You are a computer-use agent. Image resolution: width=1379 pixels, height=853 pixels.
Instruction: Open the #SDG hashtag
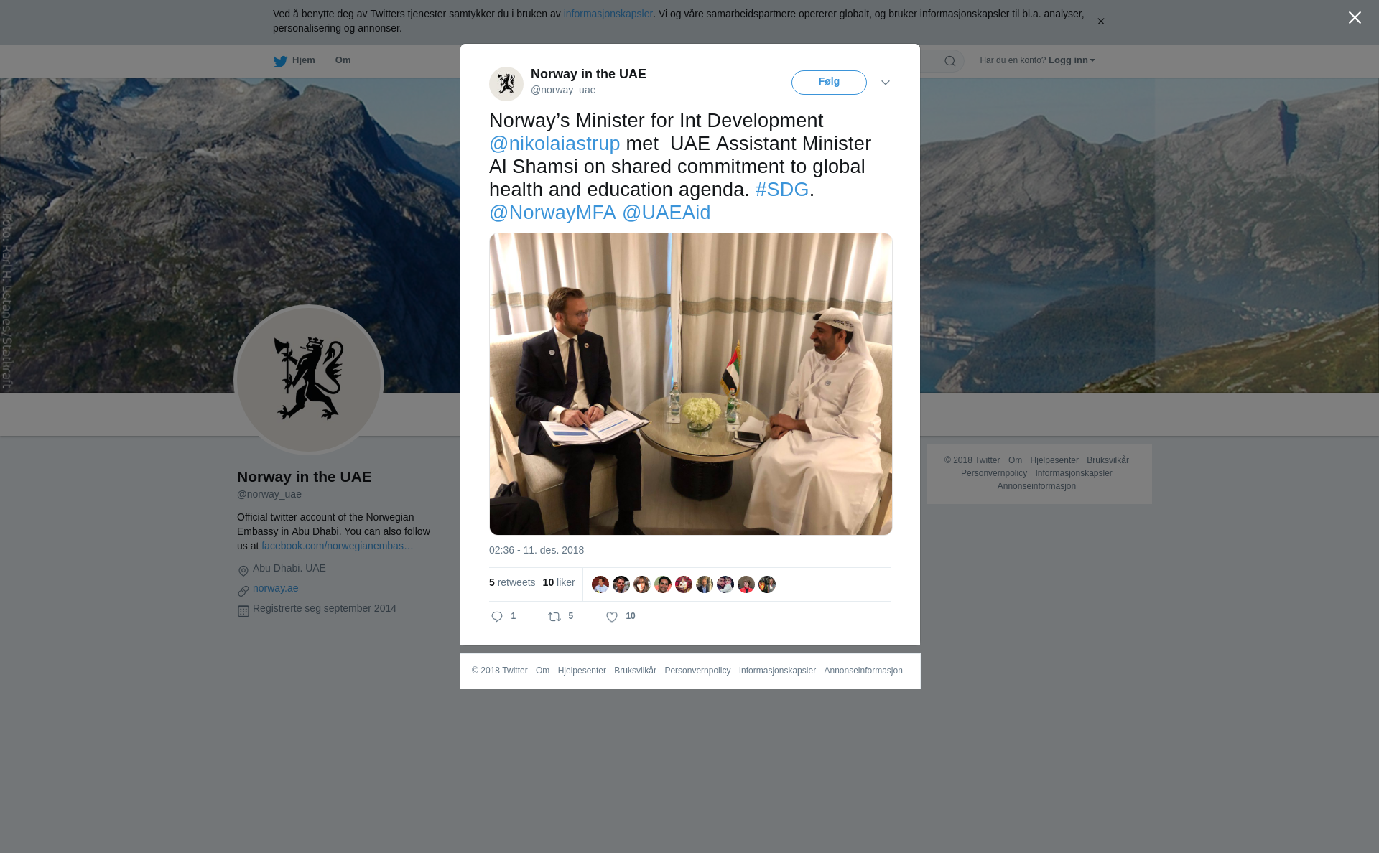click(782, 190)
